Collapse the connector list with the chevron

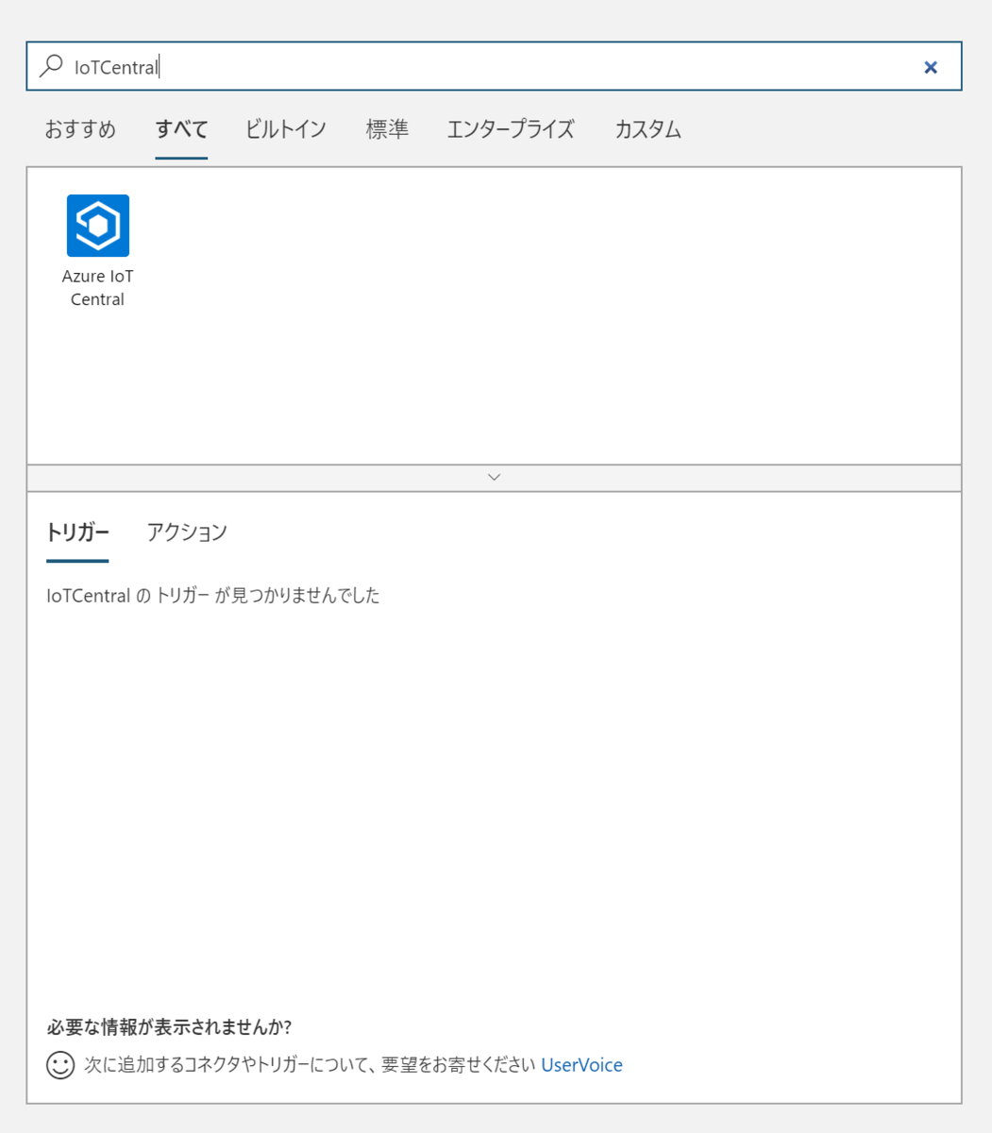click(x=494, y=478)
